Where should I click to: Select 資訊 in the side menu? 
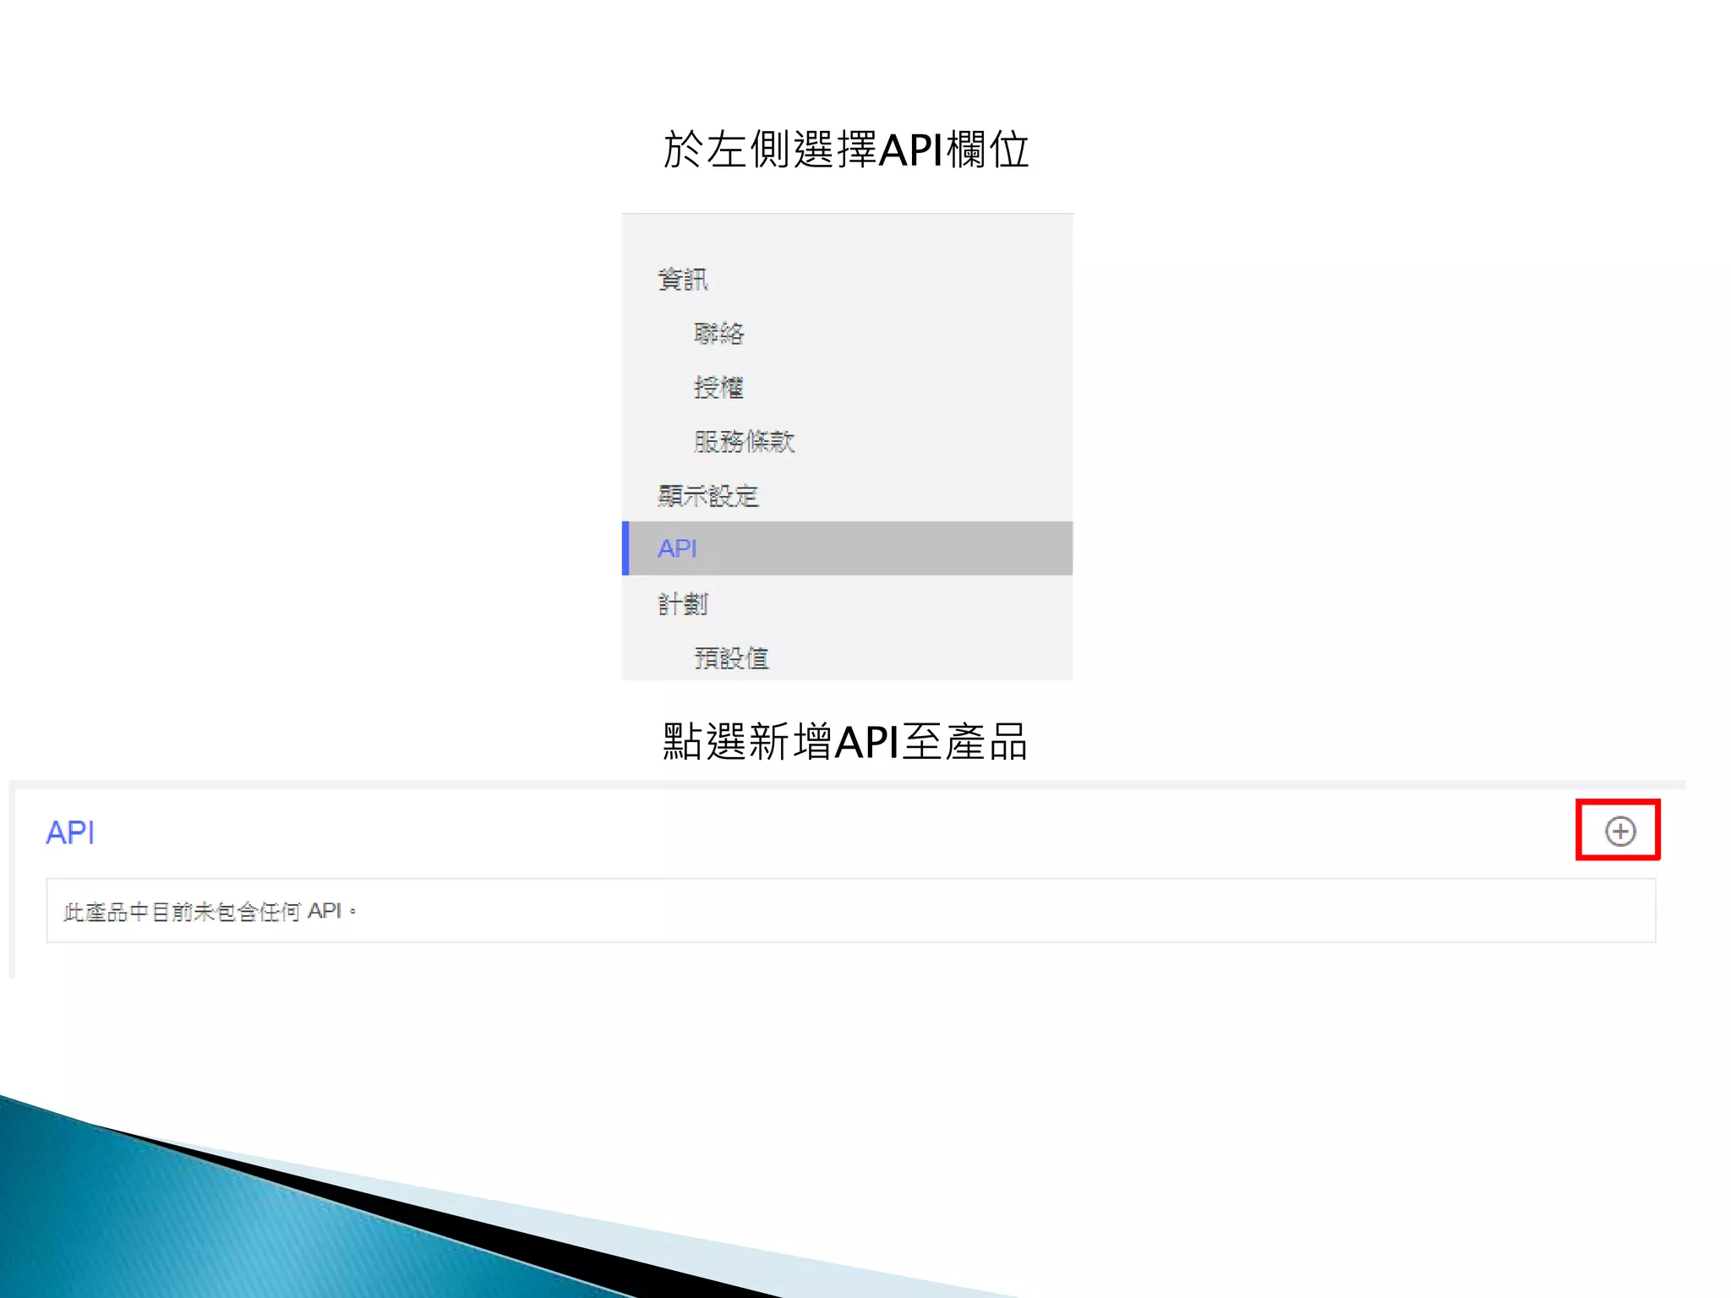tap(683, 280)
